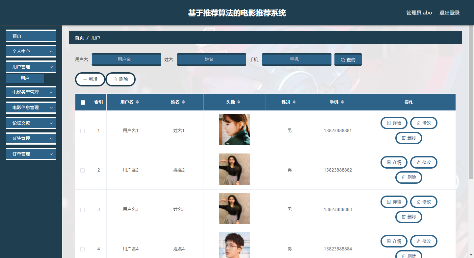The width and height of the screenshot is (474, 258).
Task: Expand the 系统管理 sidebar menu
Action: (31, 138)
